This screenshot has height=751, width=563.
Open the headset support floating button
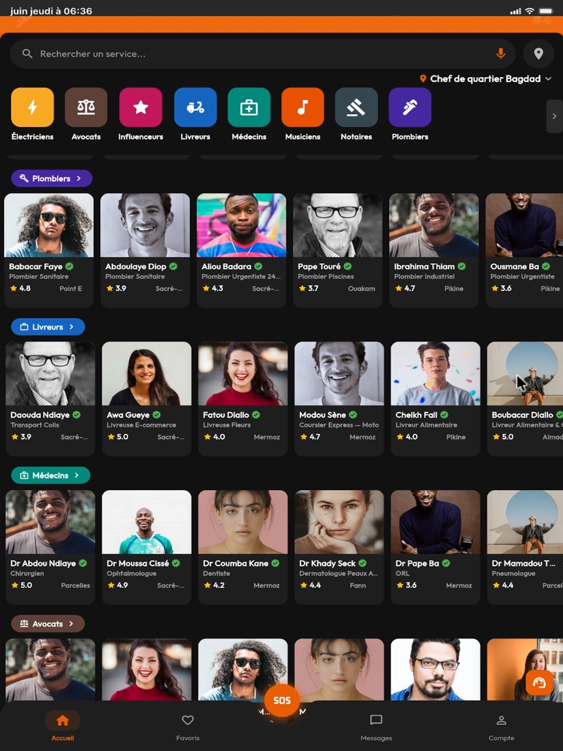539,683
